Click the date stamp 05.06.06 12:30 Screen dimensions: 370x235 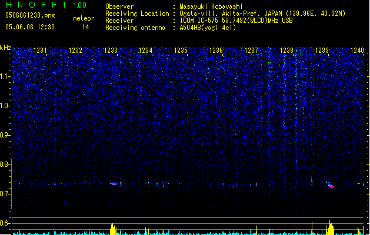(x=30, y=27)
